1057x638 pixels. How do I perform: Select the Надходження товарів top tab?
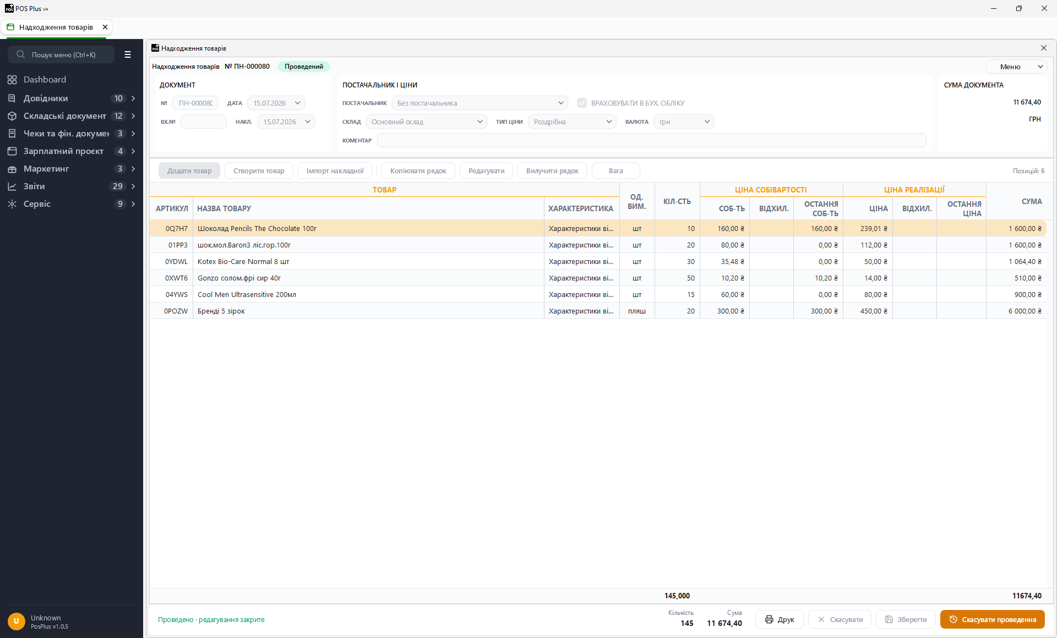click(56, 27)
